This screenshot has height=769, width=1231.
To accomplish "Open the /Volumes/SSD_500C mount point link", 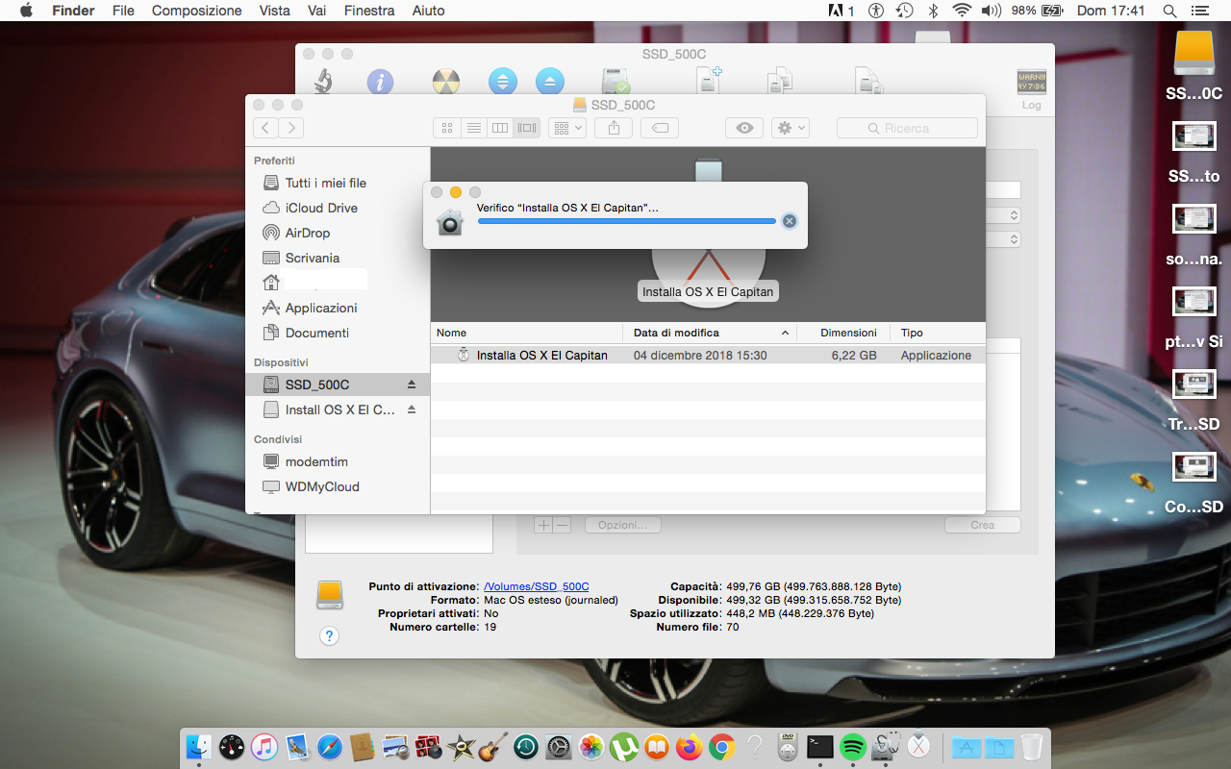I will [537, 586].
